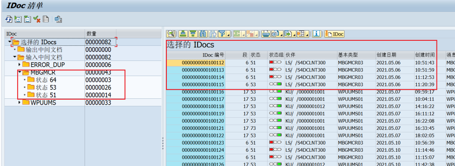The width and height of the screenshot is (455, 166).
Task: Click the Export icon in list toolbar
Action: 288,34
